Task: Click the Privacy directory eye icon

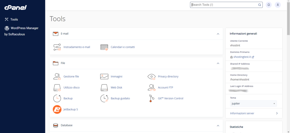Action: [x=152, y=76]
